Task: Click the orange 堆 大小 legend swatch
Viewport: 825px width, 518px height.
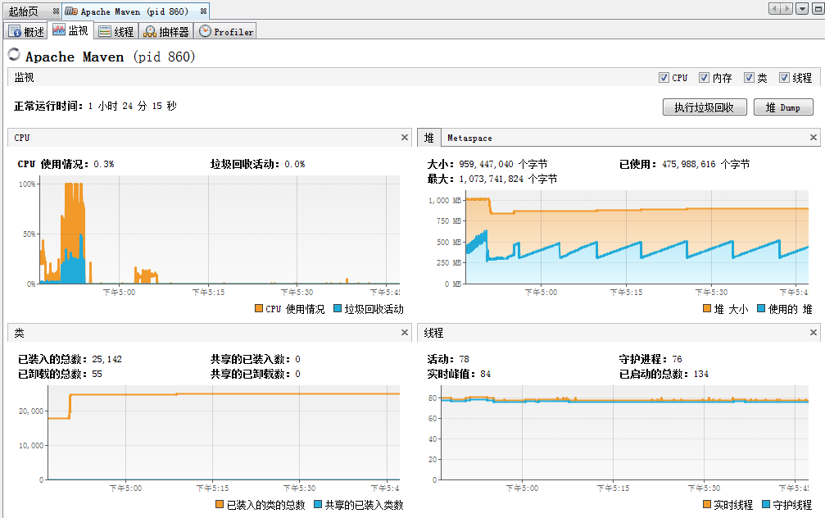Action: (x=707, y=308)
